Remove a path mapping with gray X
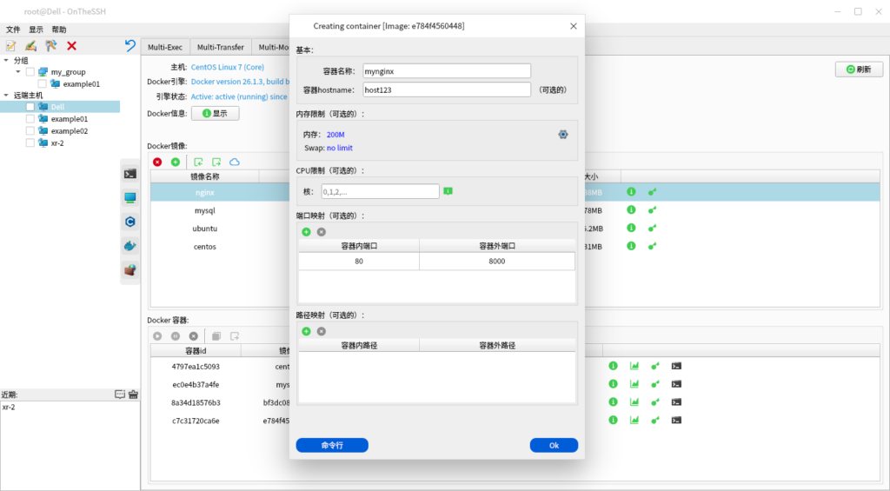 [x=322, y=331]
